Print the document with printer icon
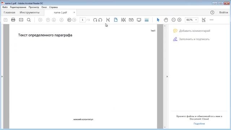Screen dimensions: 231x130 [13, 20]
